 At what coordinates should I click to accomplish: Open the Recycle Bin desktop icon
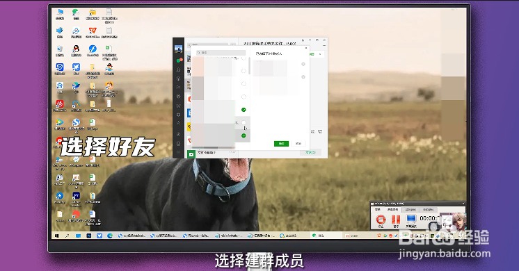[60, 50]
